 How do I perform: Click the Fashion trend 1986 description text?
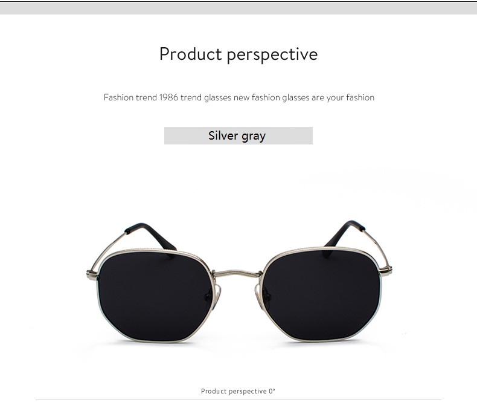click(x=239, y=97)
